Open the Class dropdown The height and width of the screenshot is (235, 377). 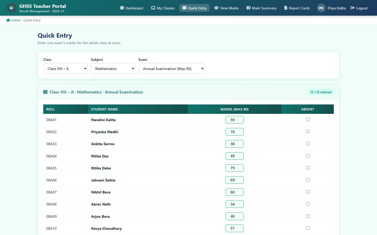point(65,68)
